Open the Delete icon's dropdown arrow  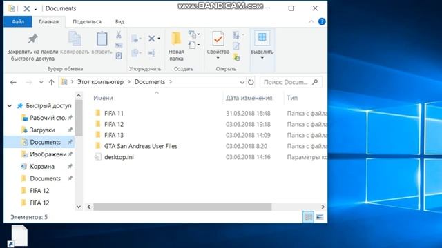[159, 39]
